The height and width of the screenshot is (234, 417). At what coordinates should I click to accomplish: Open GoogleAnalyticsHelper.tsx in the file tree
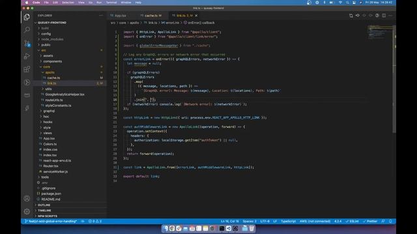(x=65, y=94)
